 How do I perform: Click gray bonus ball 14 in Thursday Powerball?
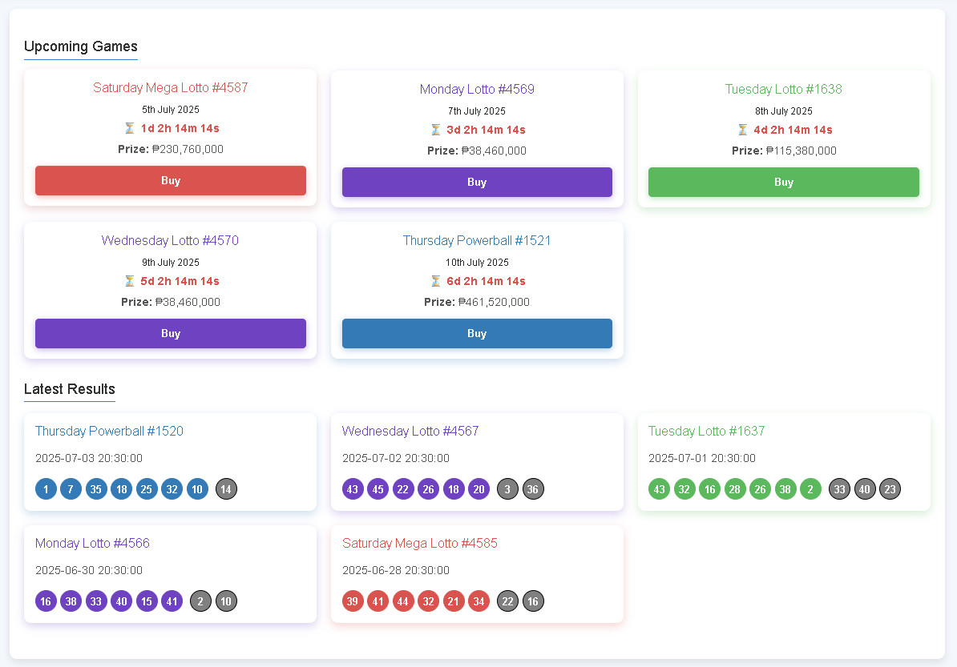pyautogui.click(x=226, y=489)
